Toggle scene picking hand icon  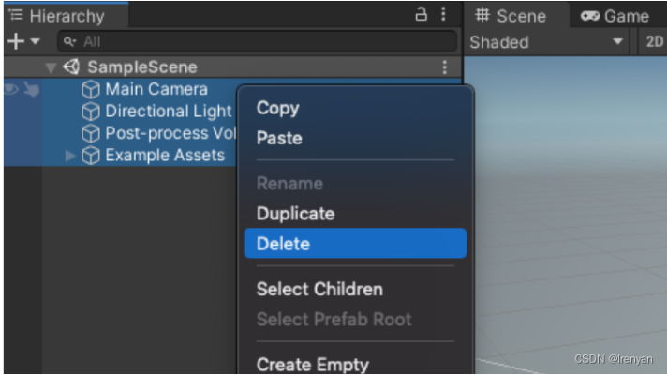pos(30,90)
